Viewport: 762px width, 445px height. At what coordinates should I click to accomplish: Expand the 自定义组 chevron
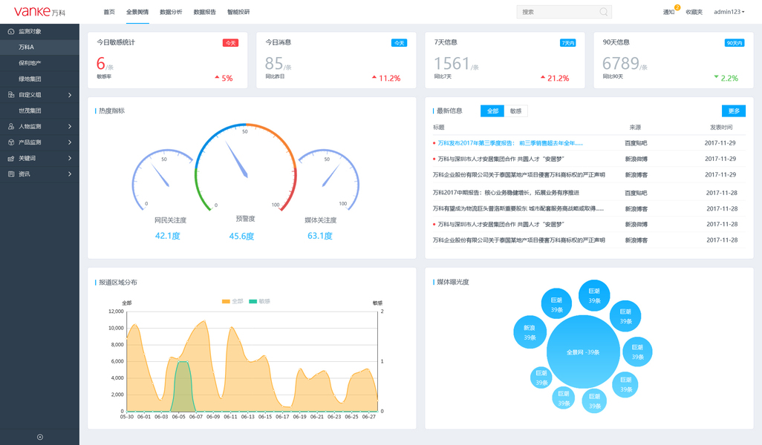point(70,95)
